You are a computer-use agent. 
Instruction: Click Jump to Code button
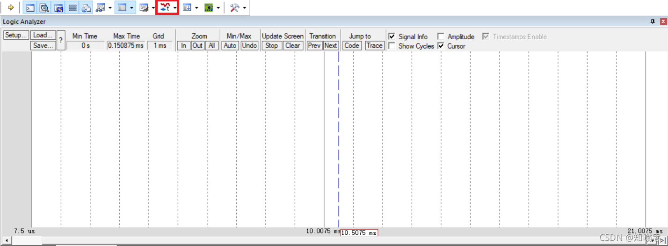[352, 45]
